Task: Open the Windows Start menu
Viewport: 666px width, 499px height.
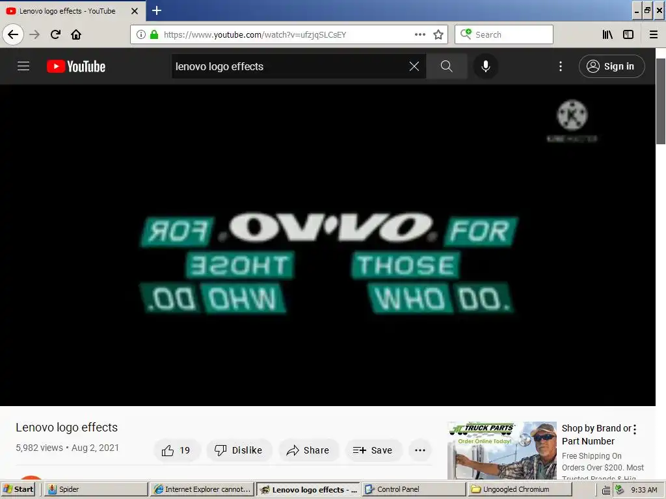Action: tap(18, 489)
